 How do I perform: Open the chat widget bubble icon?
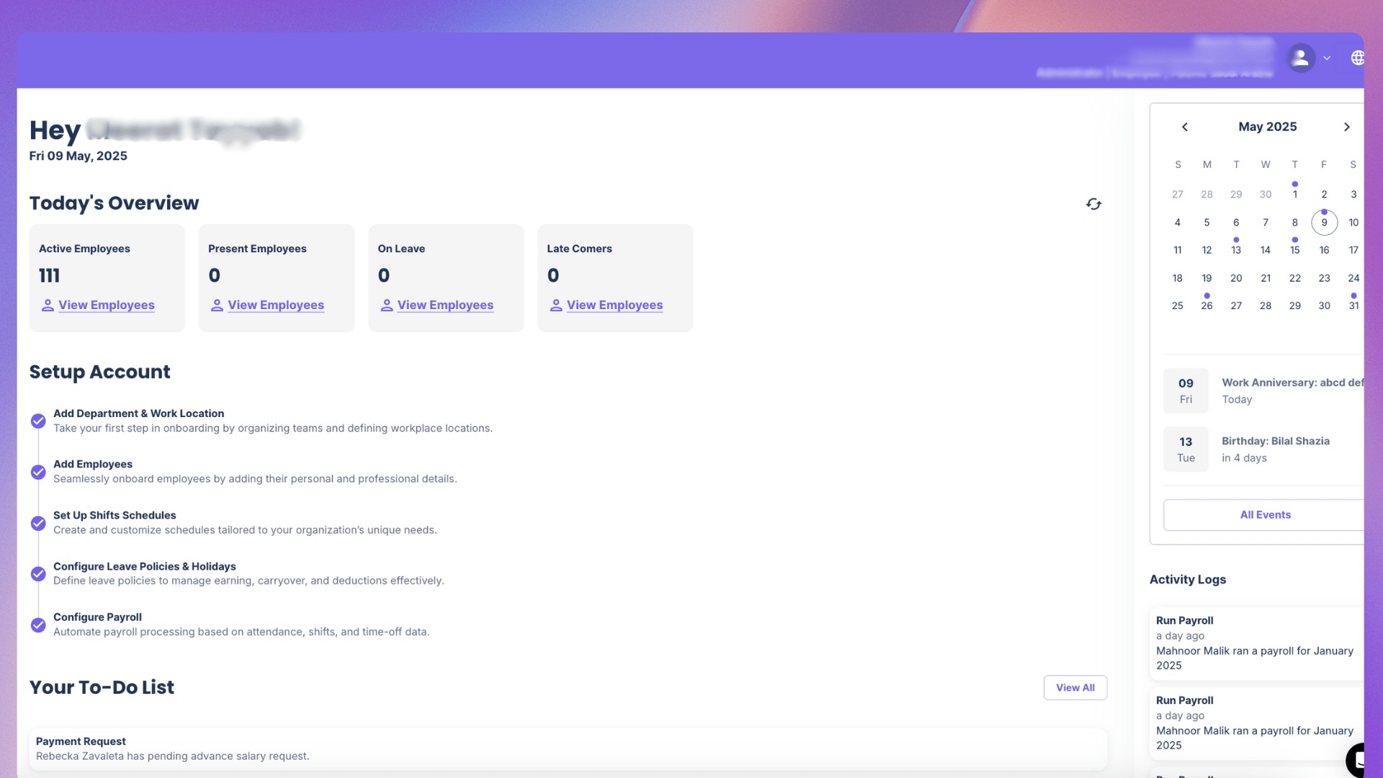(1357, 759)
